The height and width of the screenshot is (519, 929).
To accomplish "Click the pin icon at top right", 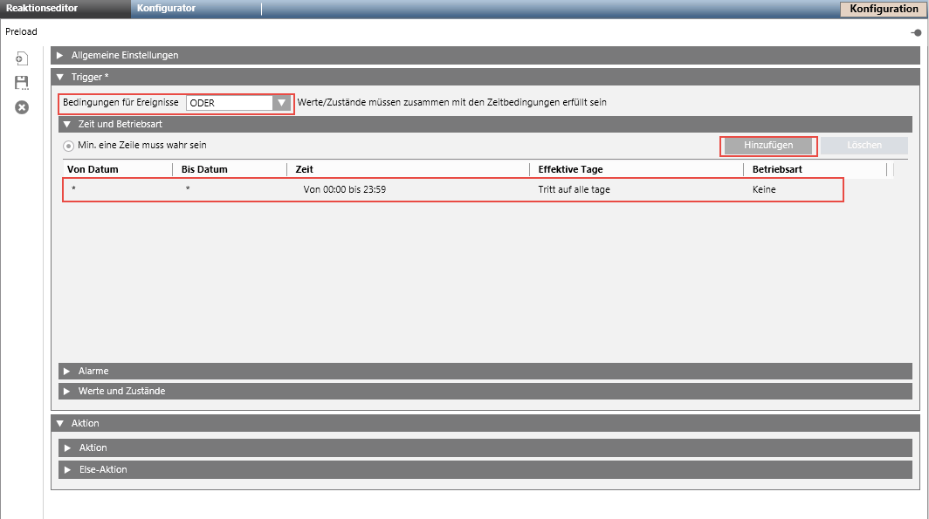I will click(x=916, y=32).
